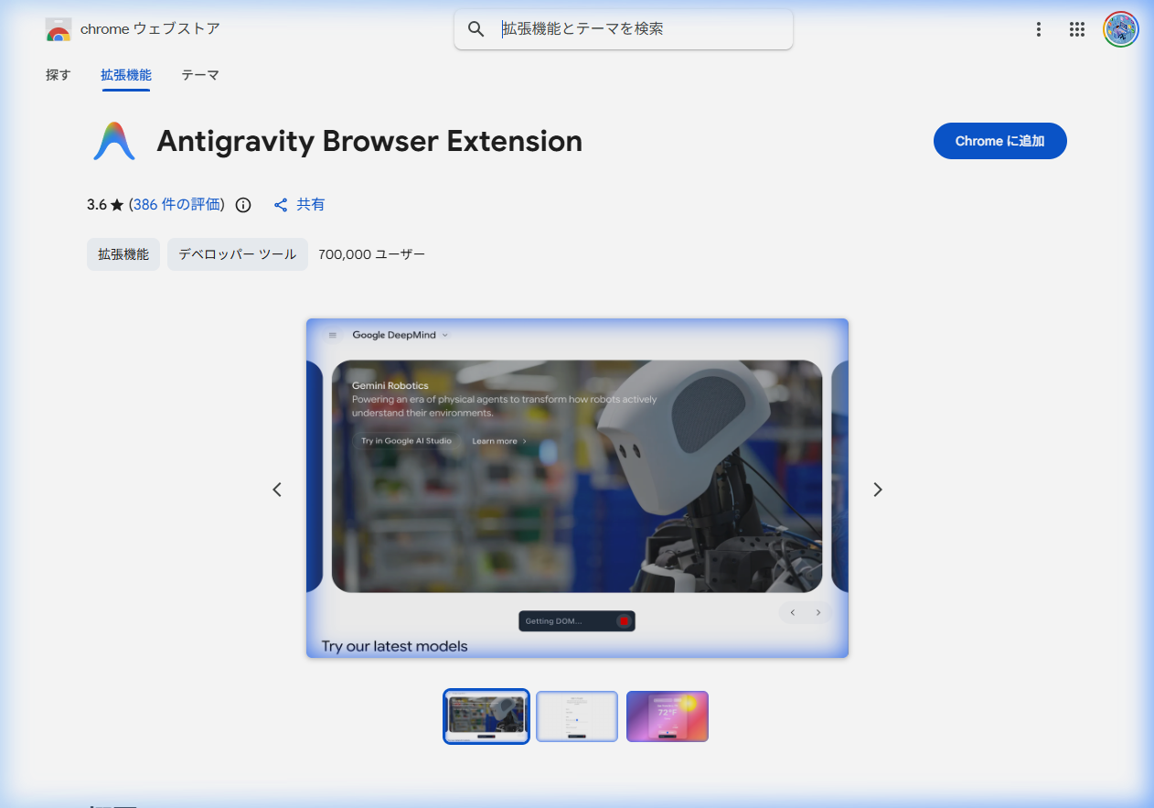1154x808 pixels.
Task: Click the info icon beside the rating
Action: pos(242,204)
